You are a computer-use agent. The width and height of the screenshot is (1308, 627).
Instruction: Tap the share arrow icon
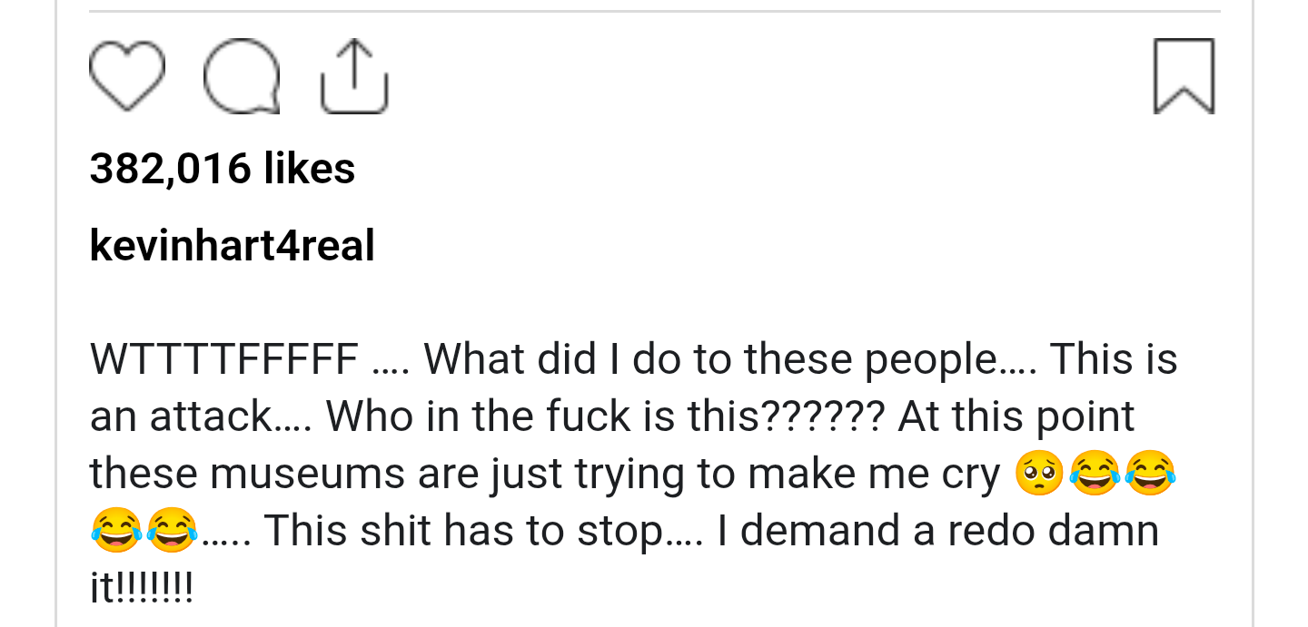tap(355, 77)
